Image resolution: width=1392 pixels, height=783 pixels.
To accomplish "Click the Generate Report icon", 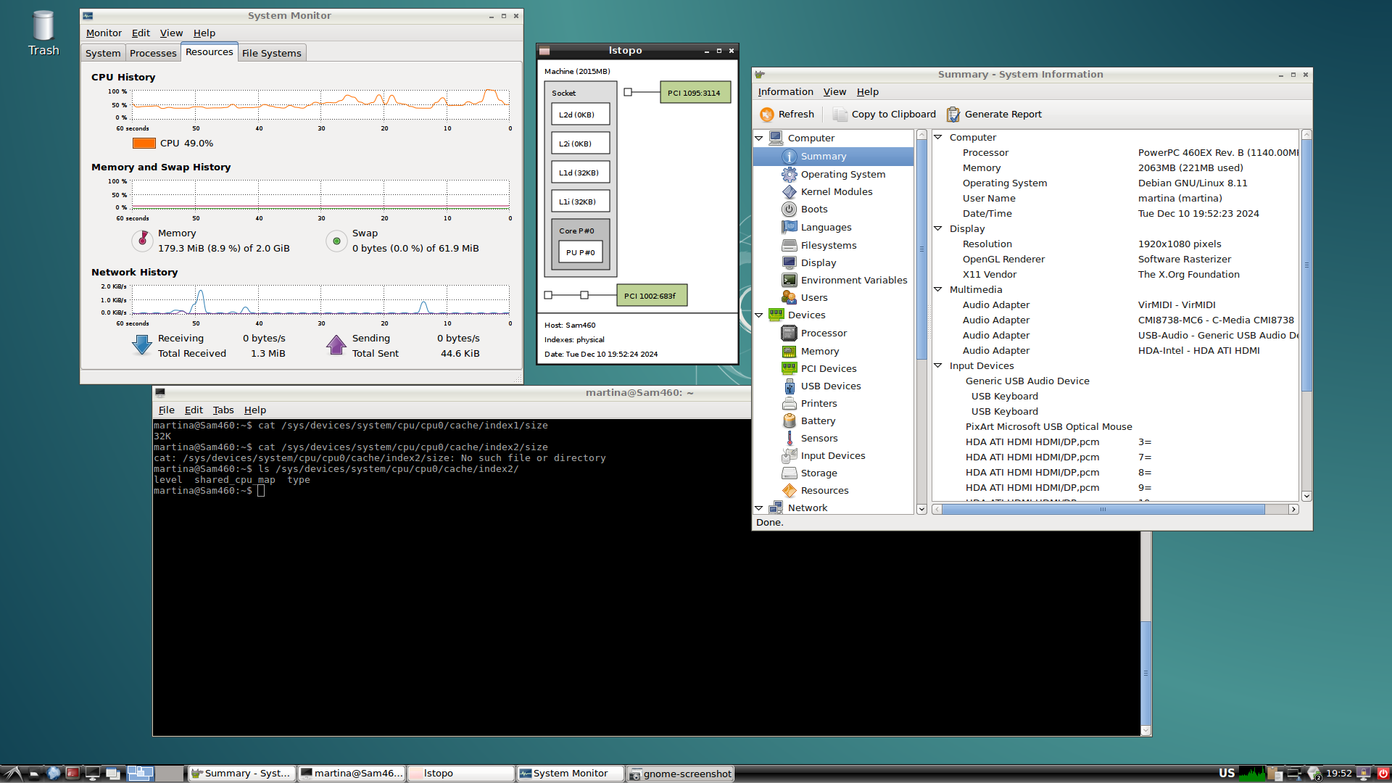I will (953, 115).
